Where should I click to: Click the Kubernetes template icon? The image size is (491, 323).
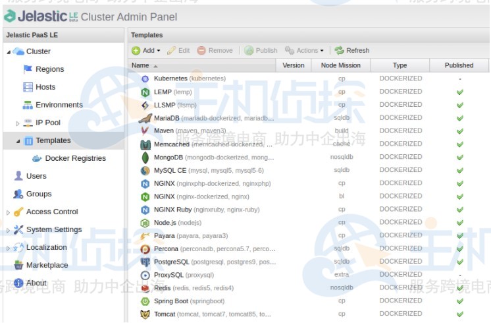145,78
